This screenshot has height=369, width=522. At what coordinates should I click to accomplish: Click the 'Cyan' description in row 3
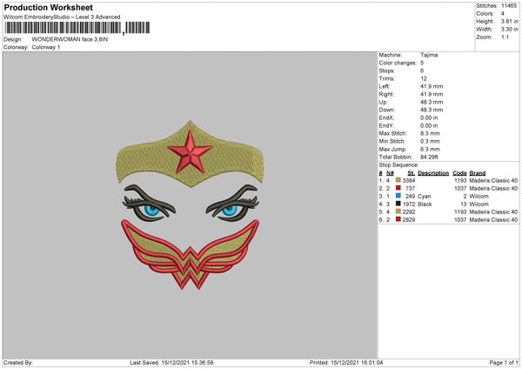(425, 196)
